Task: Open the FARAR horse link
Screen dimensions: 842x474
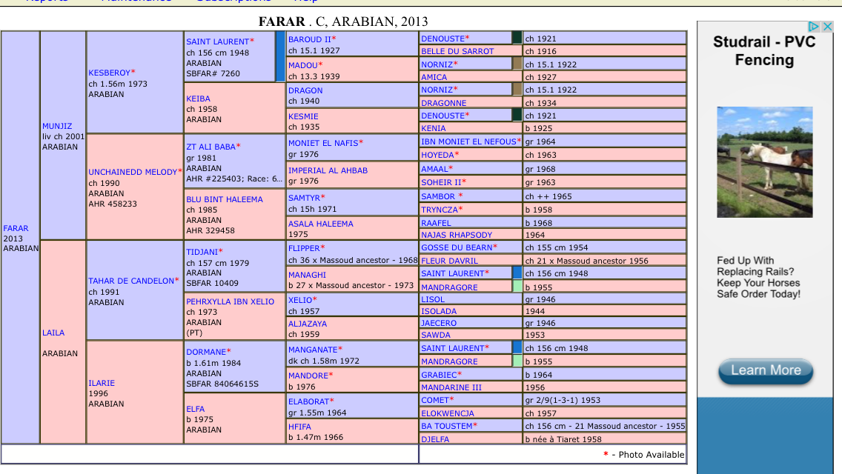Action: coord(16,228)
